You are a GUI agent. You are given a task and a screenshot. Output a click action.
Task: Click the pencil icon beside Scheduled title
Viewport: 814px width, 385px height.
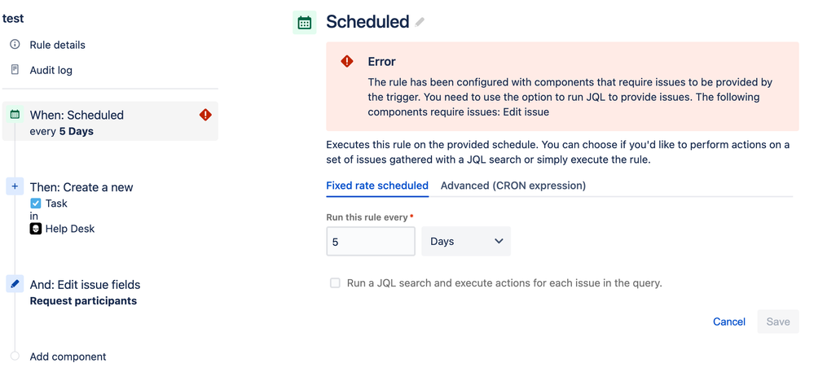[420, 22]
